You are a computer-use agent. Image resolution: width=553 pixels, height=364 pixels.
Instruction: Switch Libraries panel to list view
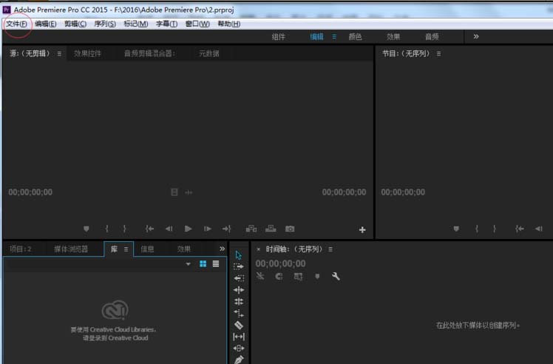(216, 263)
